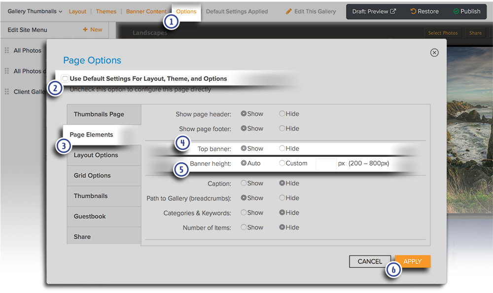Show Number of Items
The image size is (493, 293).
pyautogui.click(x=244, y=227)
